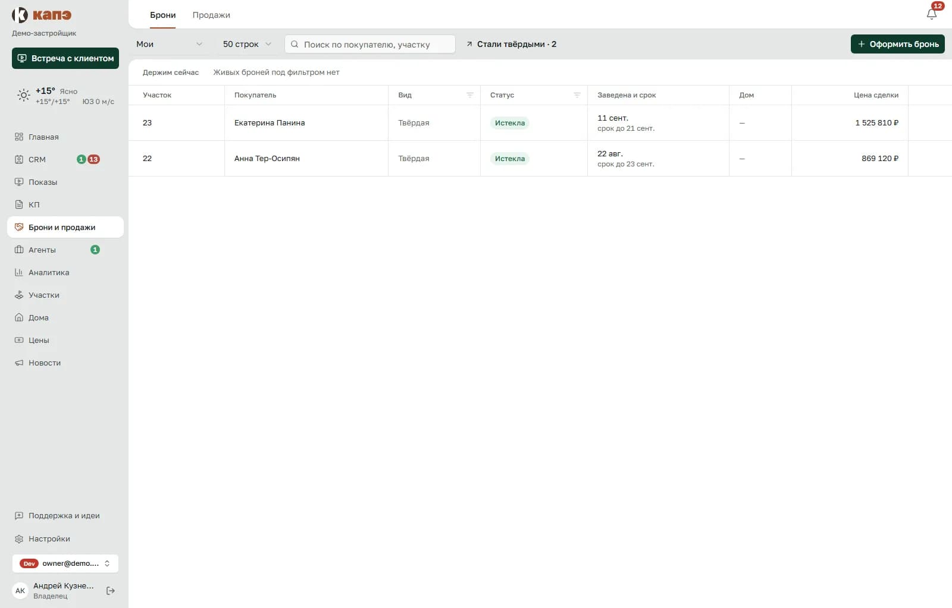Click the Главная sidebar icon
952x608 pixels.
[19, 137]
